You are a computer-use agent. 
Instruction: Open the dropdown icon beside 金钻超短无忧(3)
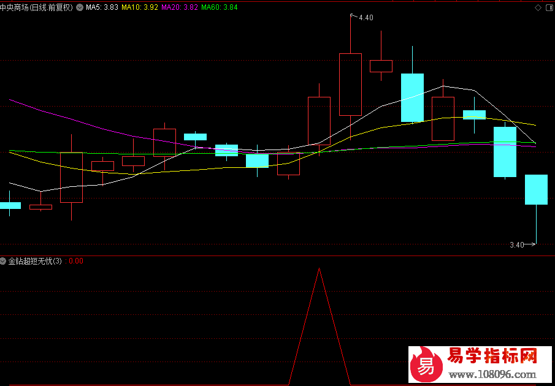pos(3,261)
